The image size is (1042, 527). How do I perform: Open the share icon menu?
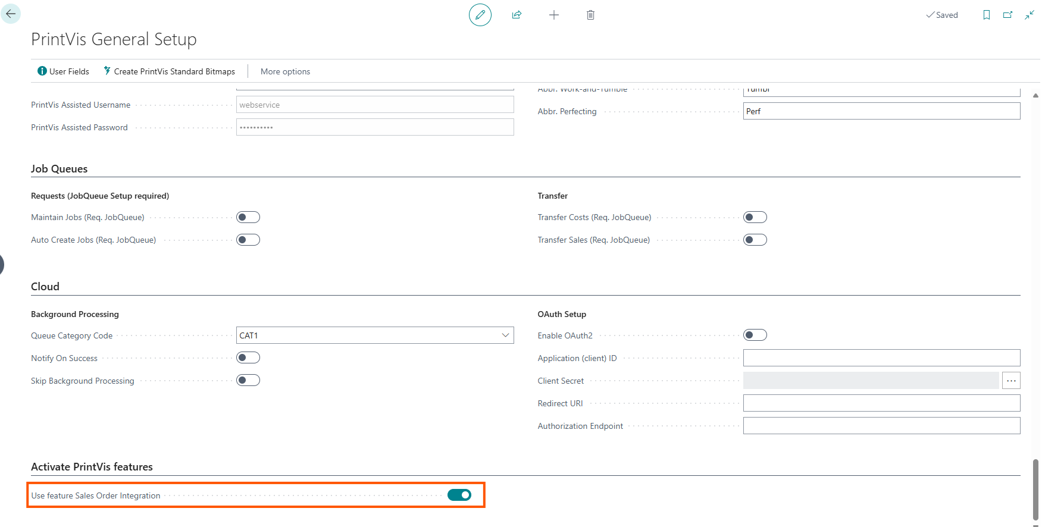[x=517, y=15]
